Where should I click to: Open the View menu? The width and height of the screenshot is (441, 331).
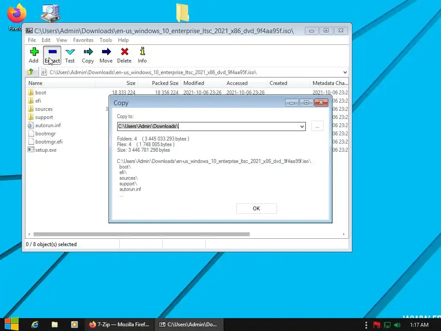coord(62,40)
